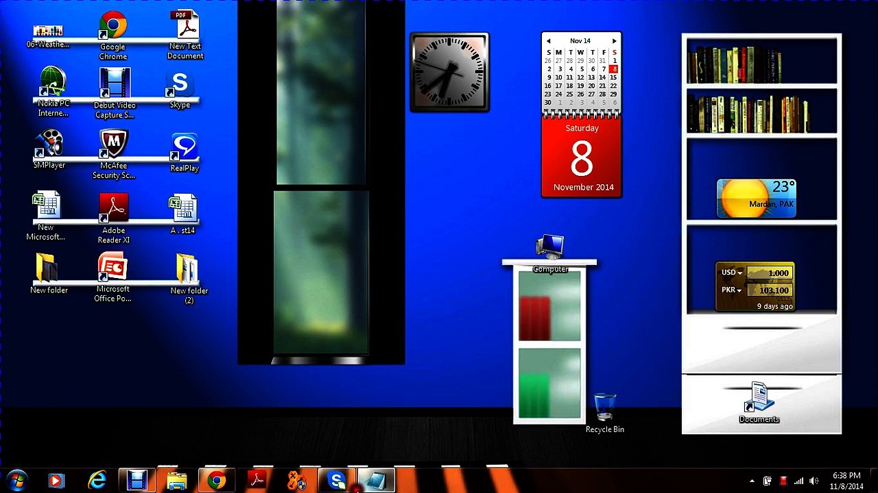Switch to Debut Video Capture in the taskbar
878x493 pixels.
point(137,481)
